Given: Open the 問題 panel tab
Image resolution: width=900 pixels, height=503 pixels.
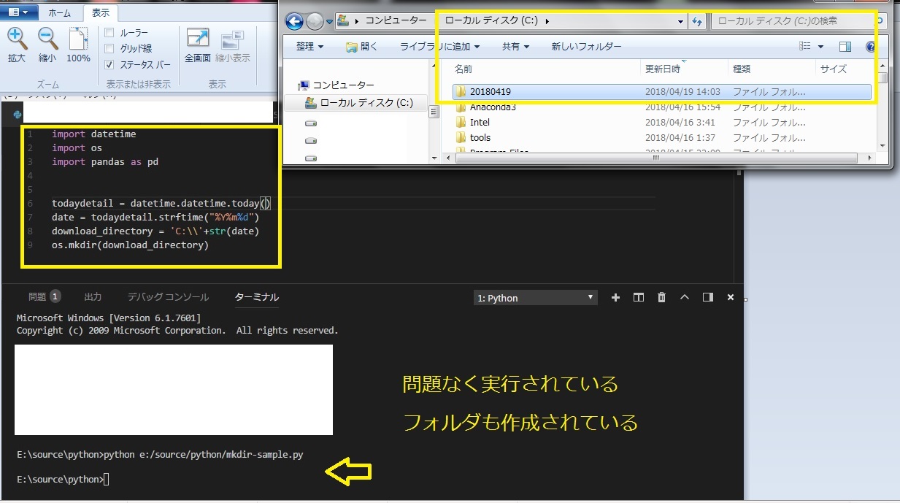Looking at the screenshot, I should click(x=44, y=297).
